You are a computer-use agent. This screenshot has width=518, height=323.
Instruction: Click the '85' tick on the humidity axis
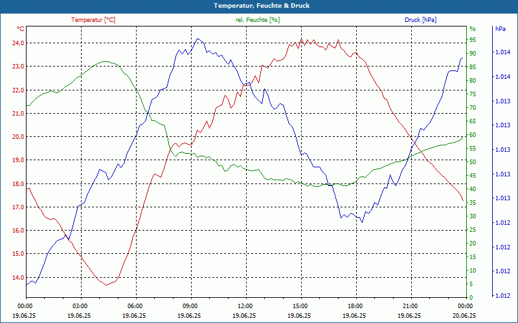point(473,67)
